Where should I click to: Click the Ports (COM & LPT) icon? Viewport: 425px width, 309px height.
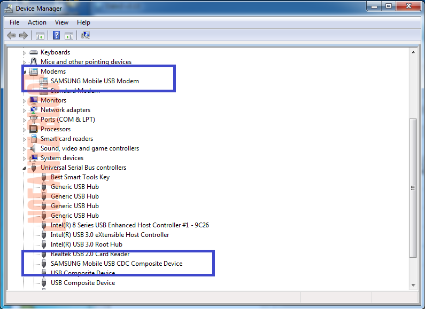33,120
